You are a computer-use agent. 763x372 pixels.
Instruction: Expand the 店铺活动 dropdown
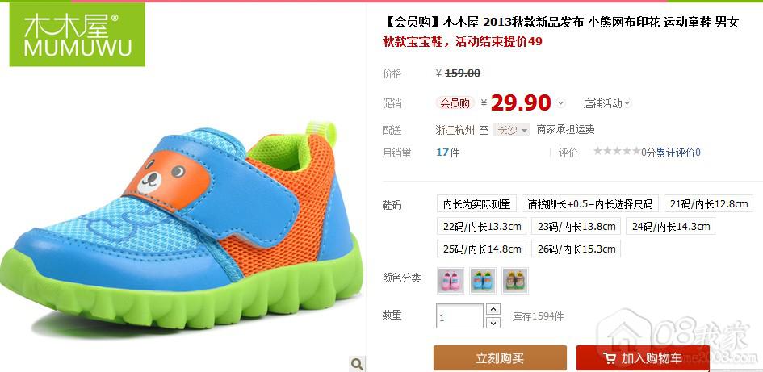pyautogui.click(x=607, y=103)
